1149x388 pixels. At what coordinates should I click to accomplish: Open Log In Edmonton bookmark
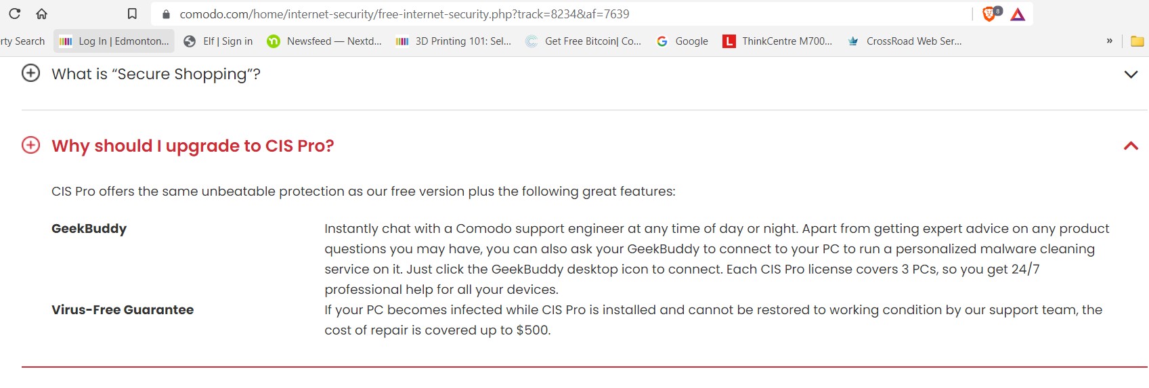pos(114,41)
